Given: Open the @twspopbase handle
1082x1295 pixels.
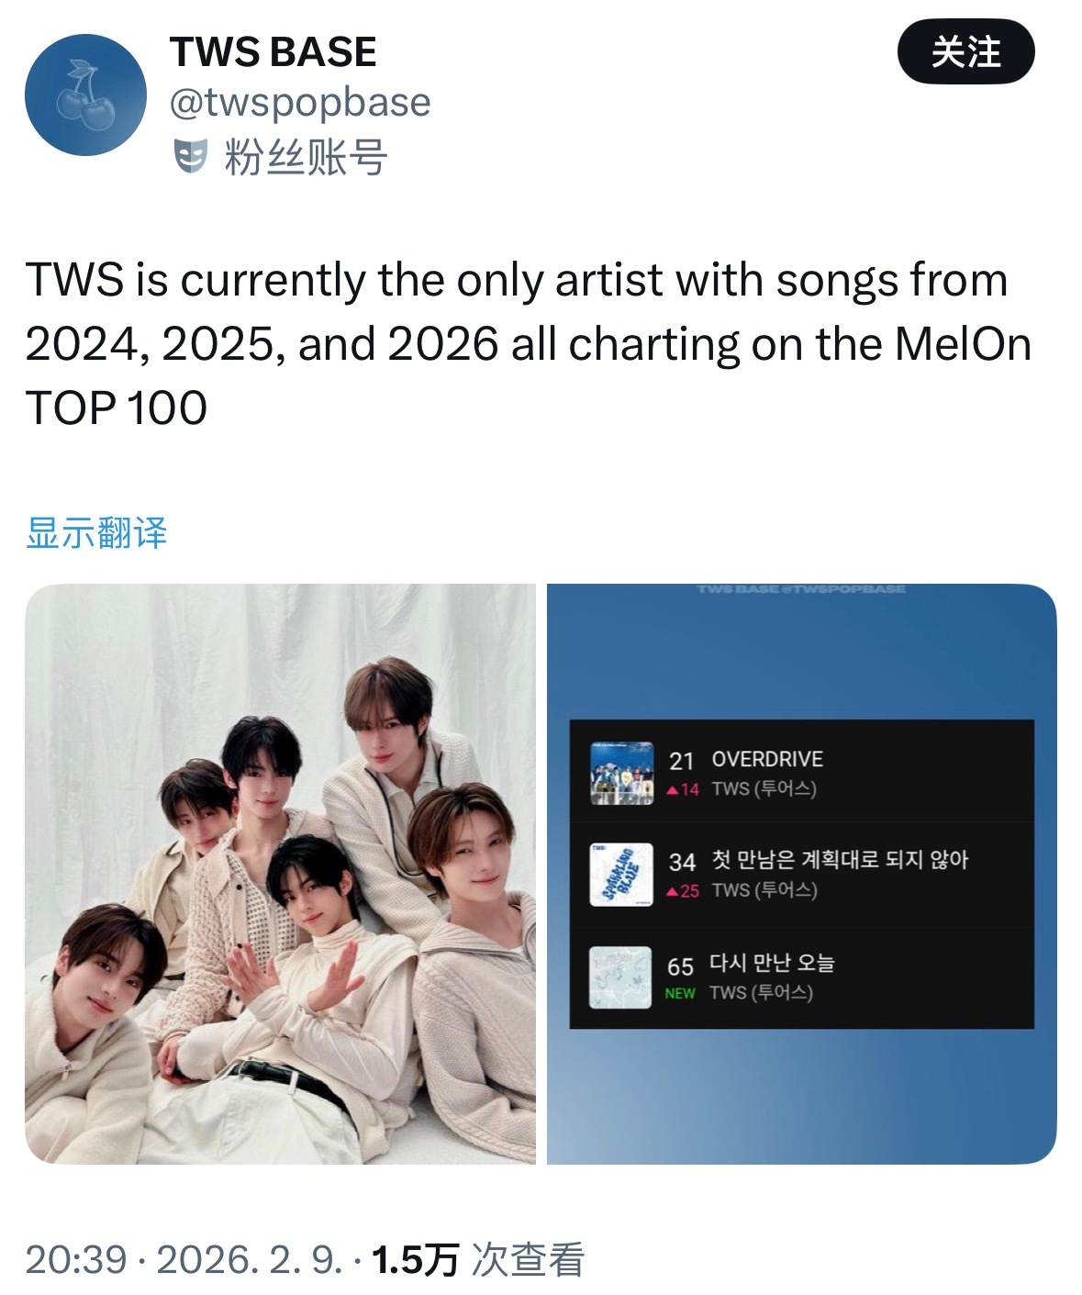Looking at the screenshot, I should (300, 103).
